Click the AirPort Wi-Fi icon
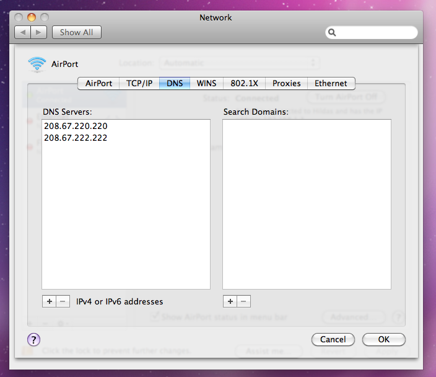 coord(37,64)
